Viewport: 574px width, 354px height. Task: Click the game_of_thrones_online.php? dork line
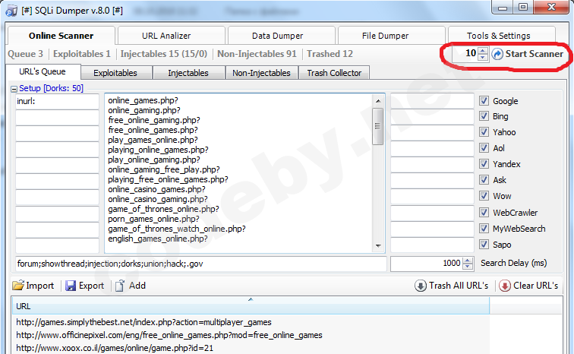click(x=163, y=209)
